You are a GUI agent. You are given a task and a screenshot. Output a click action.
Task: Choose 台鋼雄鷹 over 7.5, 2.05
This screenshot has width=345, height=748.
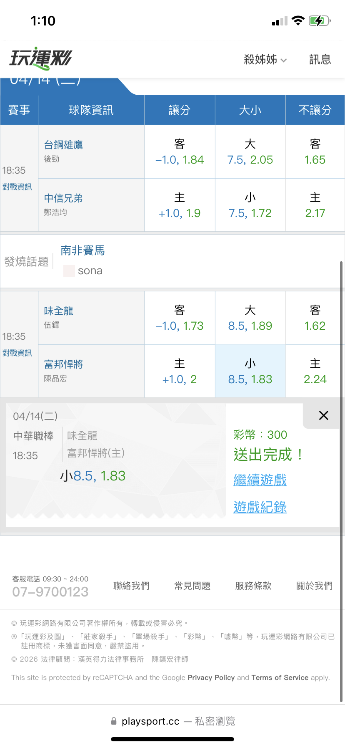tap(250, 152)
